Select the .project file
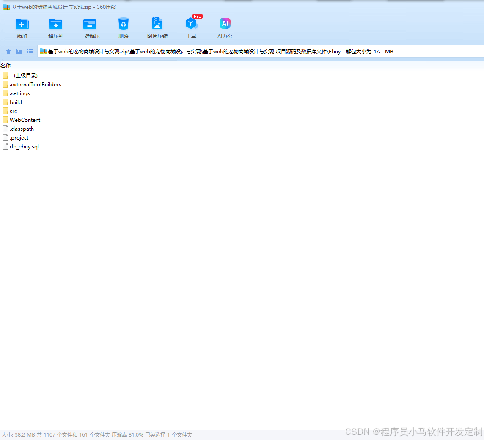This screenshot has width=484, height=440. click(15, 138)
